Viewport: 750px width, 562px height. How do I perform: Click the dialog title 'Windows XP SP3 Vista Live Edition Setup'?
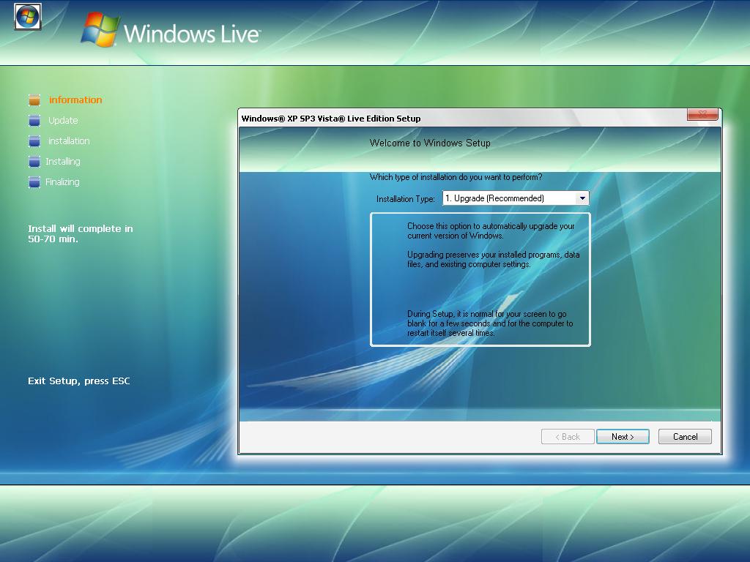(x=331, y=119)
